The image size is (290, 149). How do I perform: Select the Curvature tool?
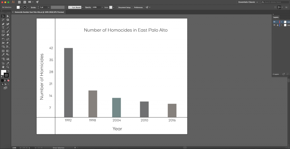pyautogui.click(x=8, y=24)
